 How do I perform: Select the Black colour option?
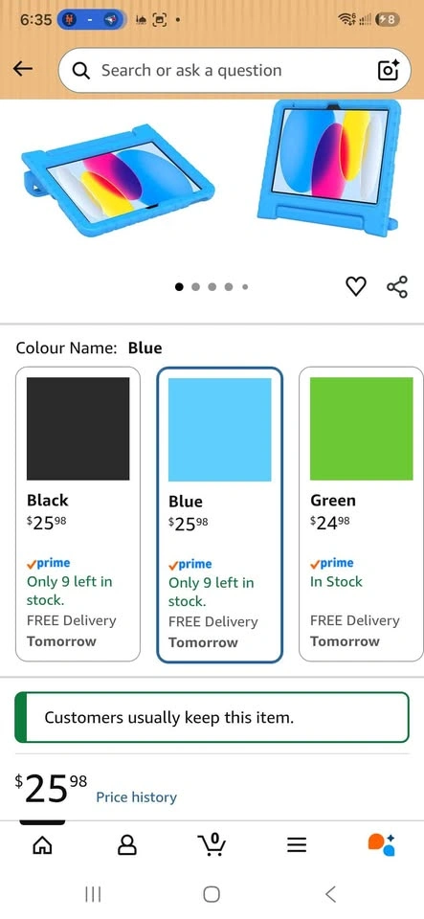tap(78, 514)
